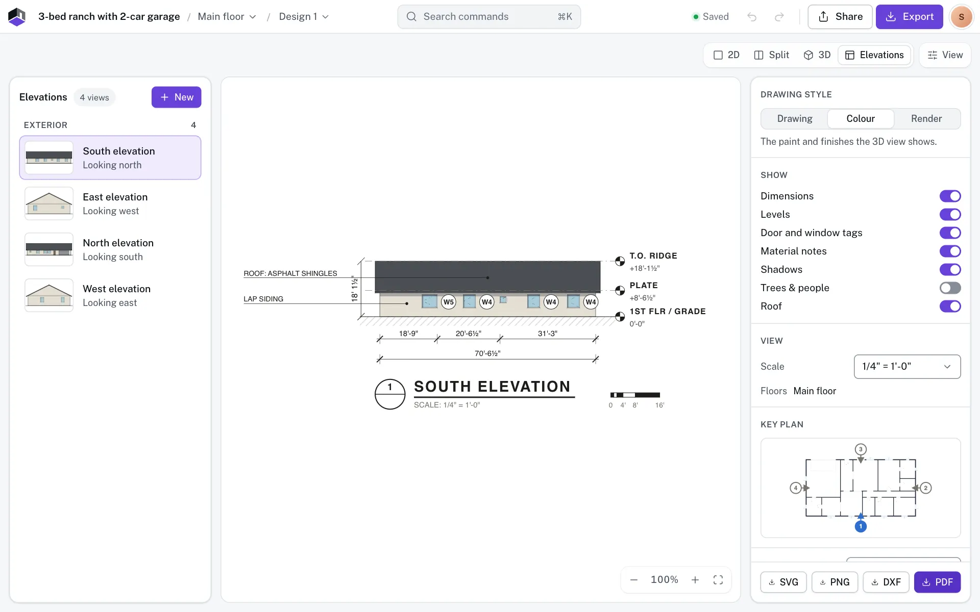
Task: Choose Drawing style
Action: pos(795,119)
